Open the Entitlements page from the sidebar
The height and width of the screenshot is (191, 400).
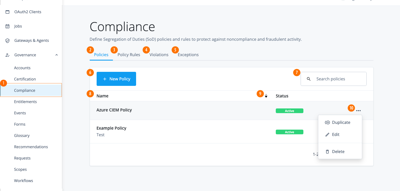(x=25, y=102)
